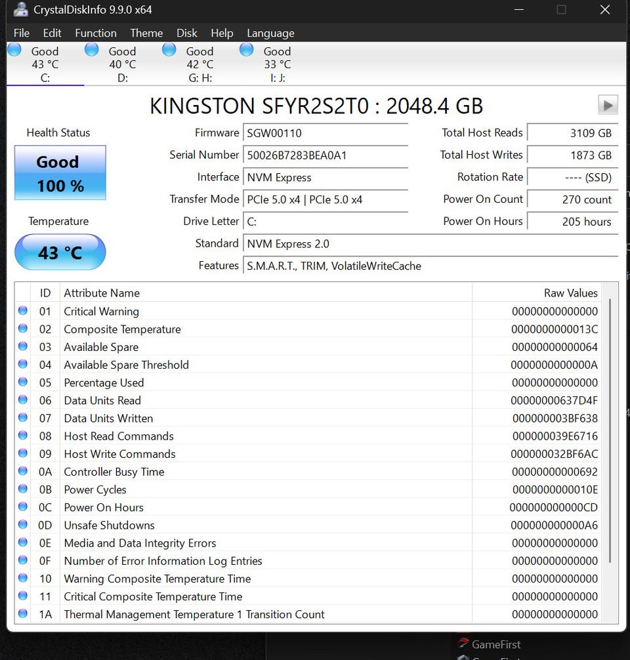Click status orb of Available Spare Threshold row
Screen dimensions: 630x660
(23, 364)
